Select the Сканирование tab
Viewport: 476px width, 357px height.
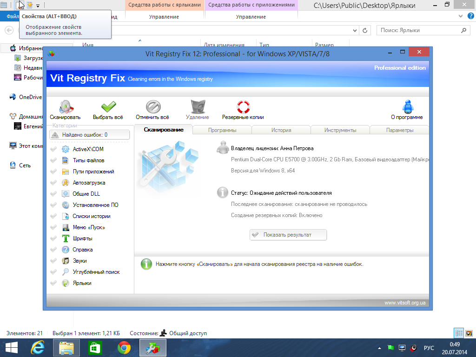click(x=163, y=130)
